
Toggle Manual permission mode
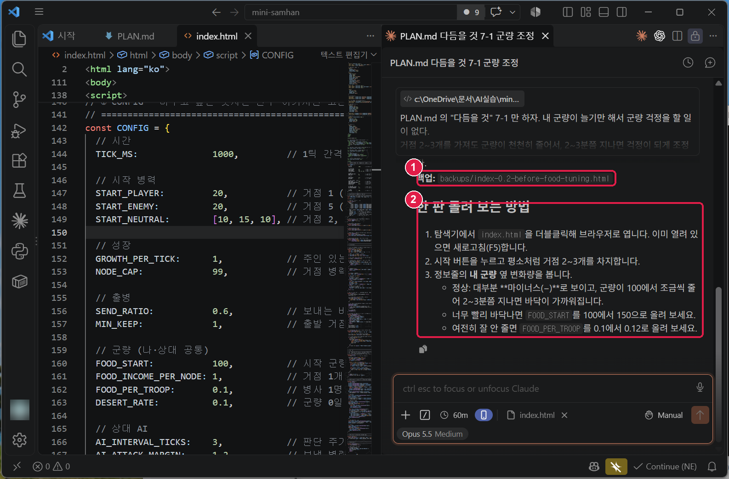[664, 415]
